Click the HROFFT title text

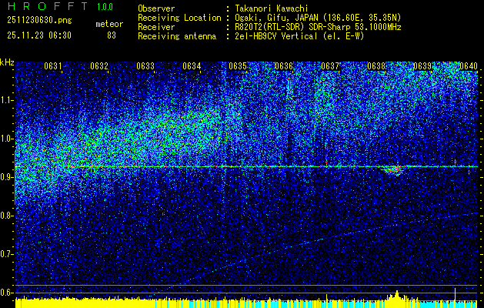pos(47,6)
